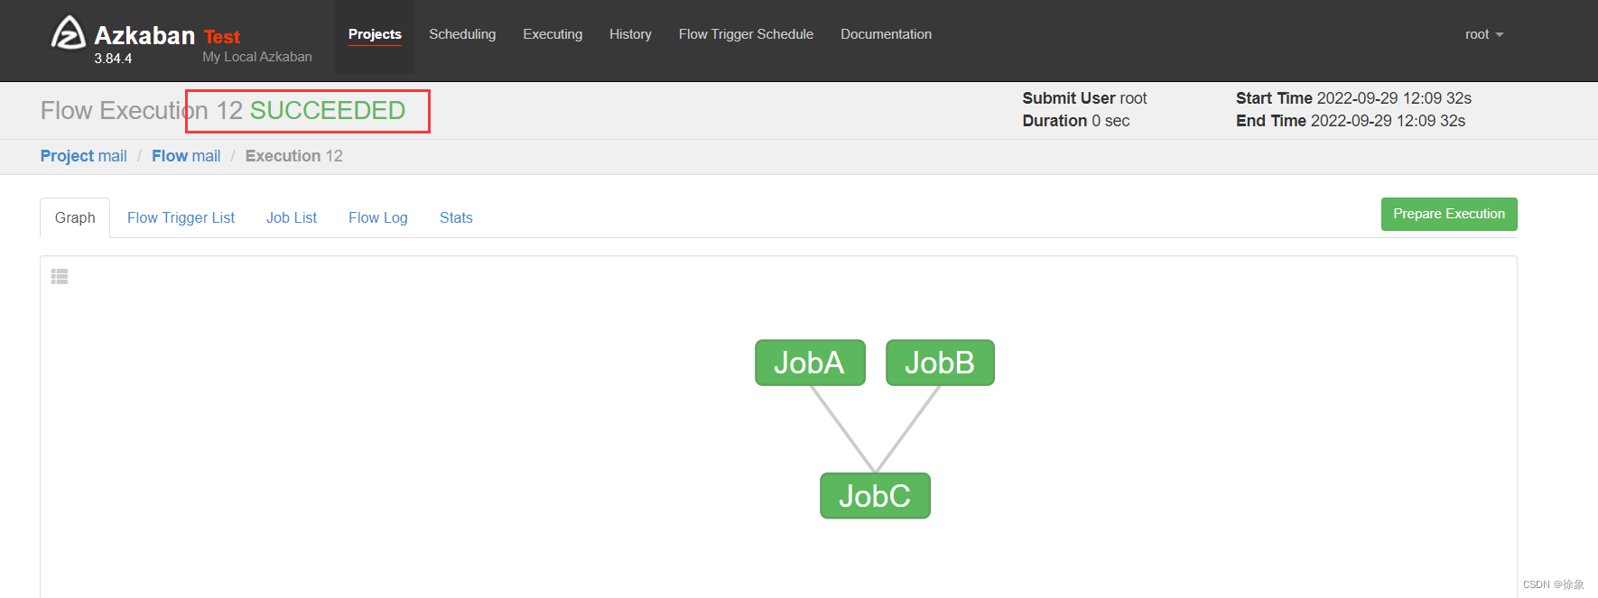Switch to the Job List tab
Viewport: 1598px width, 598px height.
[x=292, y=218]
